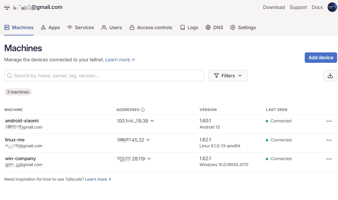Select the android-xiaomi machine name

pyautogui.click(x=22, y=121)
